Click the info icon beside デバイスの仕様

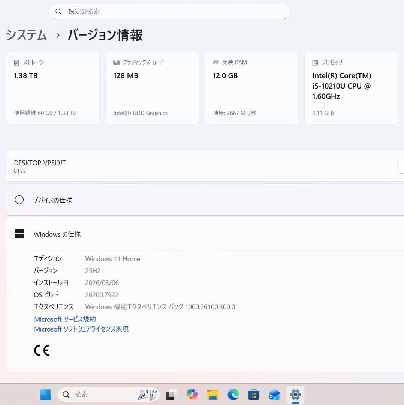click(x=19, y=200)
